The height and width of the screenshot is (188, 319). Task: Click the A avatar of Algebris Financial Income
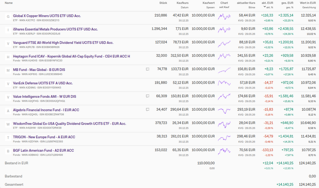click(x=8, y=111)
